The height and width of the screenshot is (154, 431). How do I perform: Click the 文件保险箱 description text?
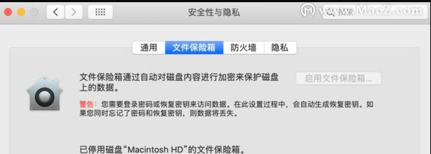tap(179, 83)
